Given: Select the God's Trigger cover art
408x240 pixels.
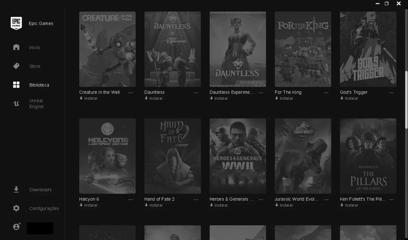Looking at the screenshot, I should click(368, 49).
